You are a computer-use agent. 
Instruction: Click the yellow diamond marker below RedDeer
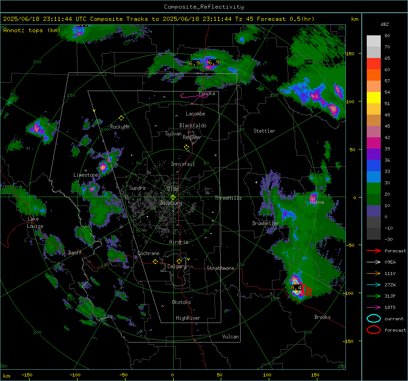[186, 147]
